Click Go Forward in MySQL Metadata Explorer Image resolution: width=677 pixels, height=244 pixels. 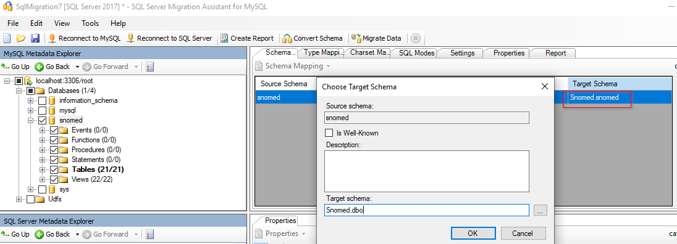pyautogui.click(x=106, y=67)
